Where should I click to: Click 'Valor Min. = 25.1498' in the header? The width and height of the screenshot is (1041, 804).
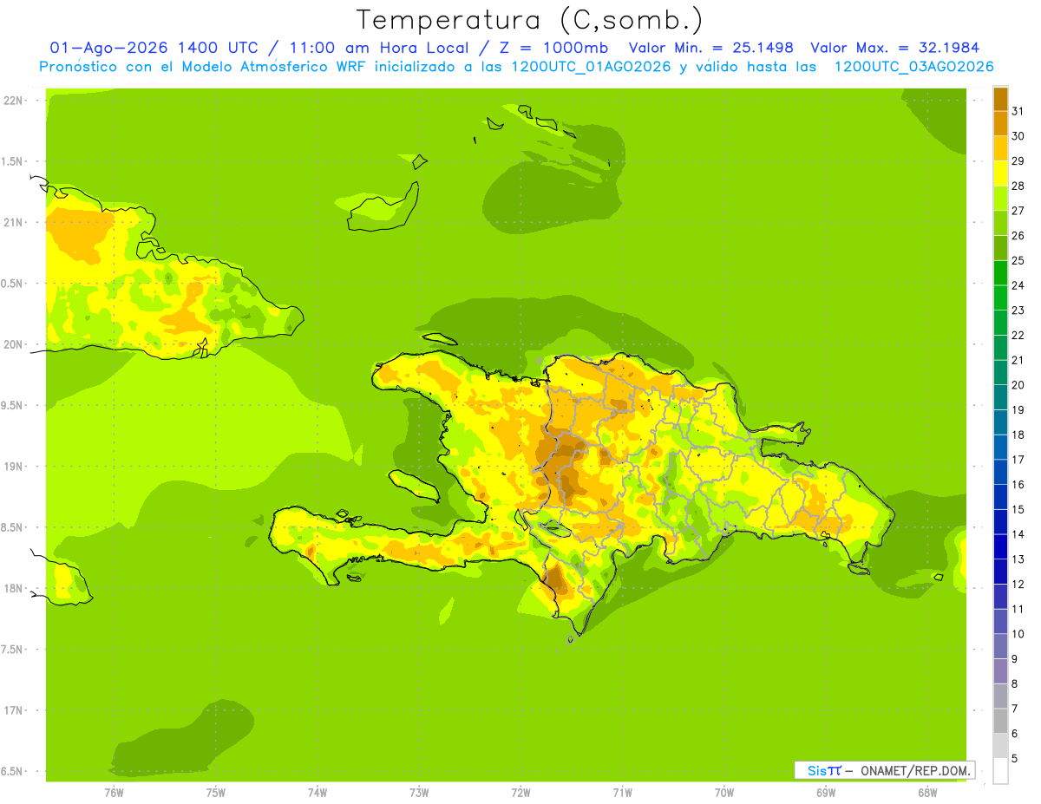click(x=710, y=48)
